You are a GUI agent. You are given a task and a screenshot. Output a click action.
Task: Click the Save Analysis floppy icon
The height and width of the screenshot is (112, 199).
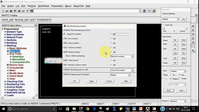click(x=11, y=11)
